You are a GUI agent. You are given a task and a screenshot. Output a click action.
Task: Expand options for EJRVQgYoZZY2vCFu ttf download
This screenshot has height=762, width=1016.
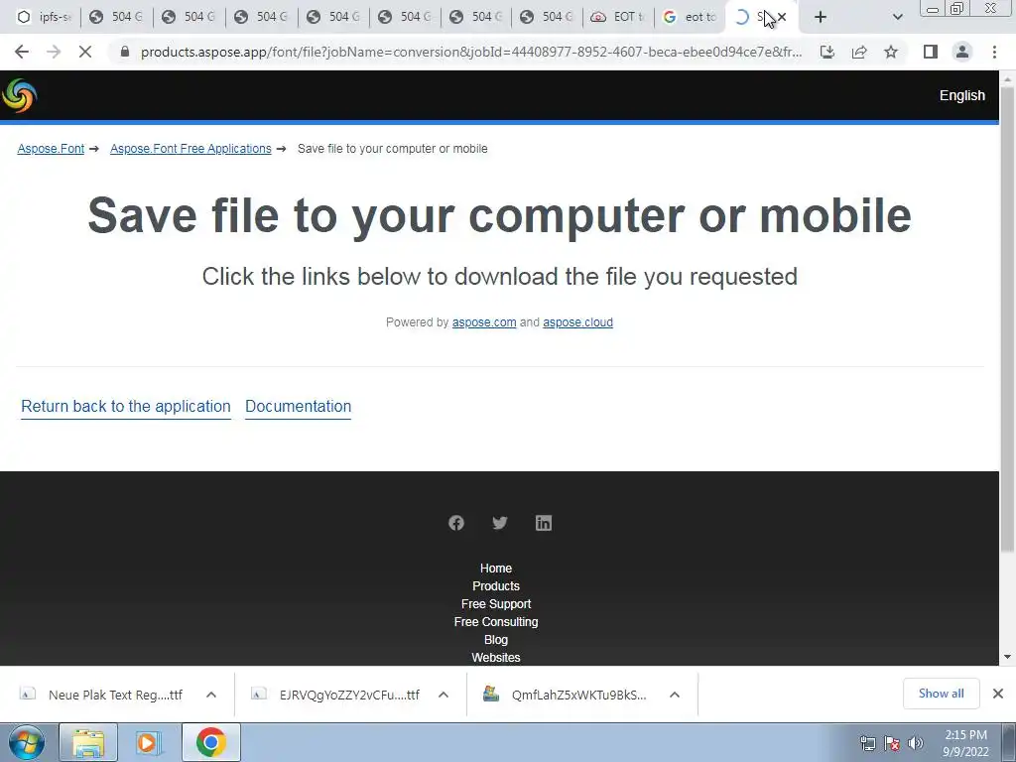(444, 695)
